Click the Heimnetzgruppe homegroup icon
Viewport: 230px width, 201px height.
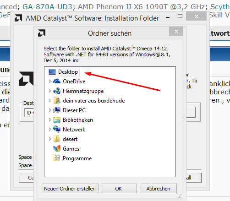(57, 91)
